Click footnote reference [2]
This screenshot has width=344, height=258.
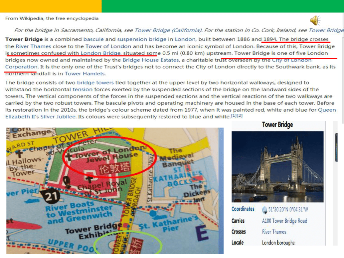point(240,115)
